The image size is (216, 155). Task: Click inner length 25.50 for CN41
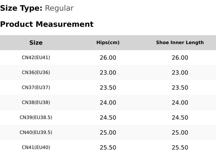click(x=180, y=148)
